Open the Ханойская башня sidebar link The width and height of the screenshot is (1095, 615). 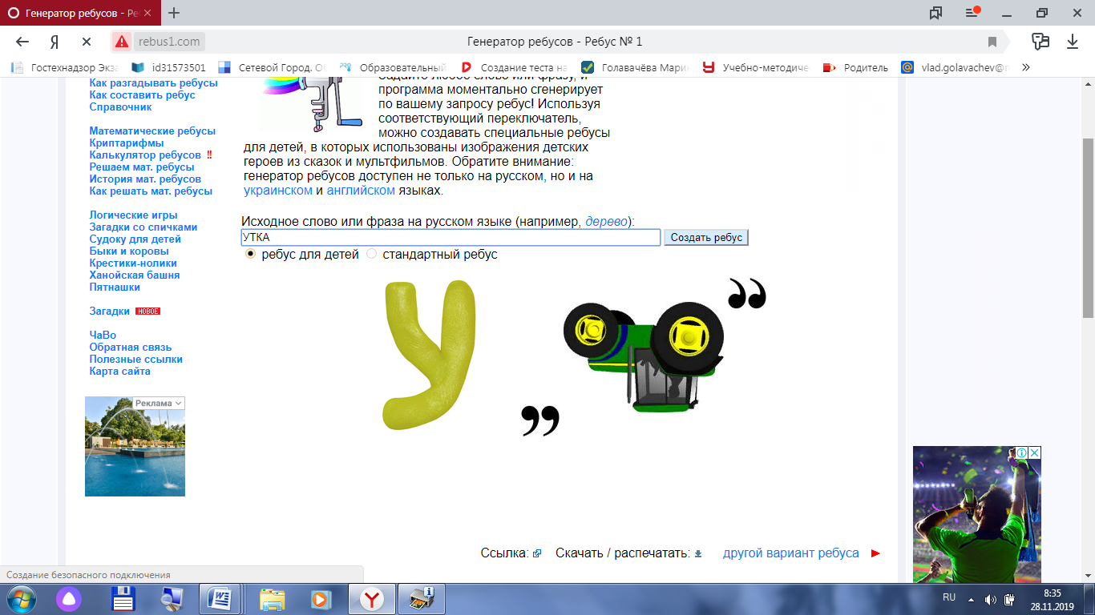click(x=135, y=275)
